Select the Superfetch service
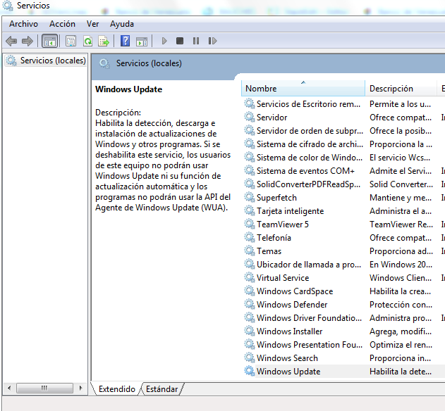This screenshot has height=411, width=445. [x=276, y=198]
